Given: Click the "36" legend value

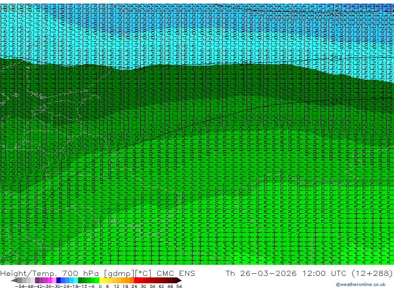Looking at the screenshot, I should click(x=152, y=286).
